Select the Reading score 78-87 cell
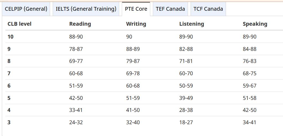Image resolution: width=283 pixels, height=136 pixels. (76, 49)
